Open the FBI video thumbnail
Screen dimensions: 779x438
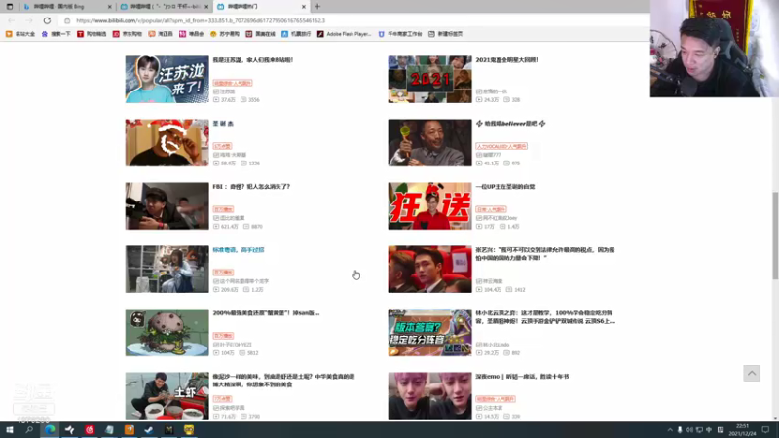coord(167,206)
